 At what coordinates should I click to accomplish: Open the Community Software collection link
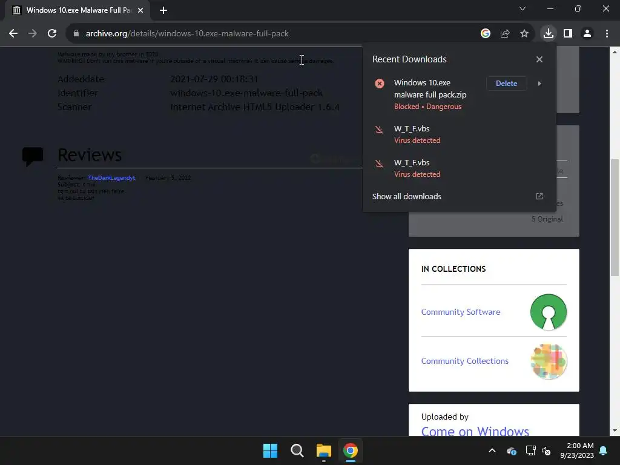click(461, 312)
